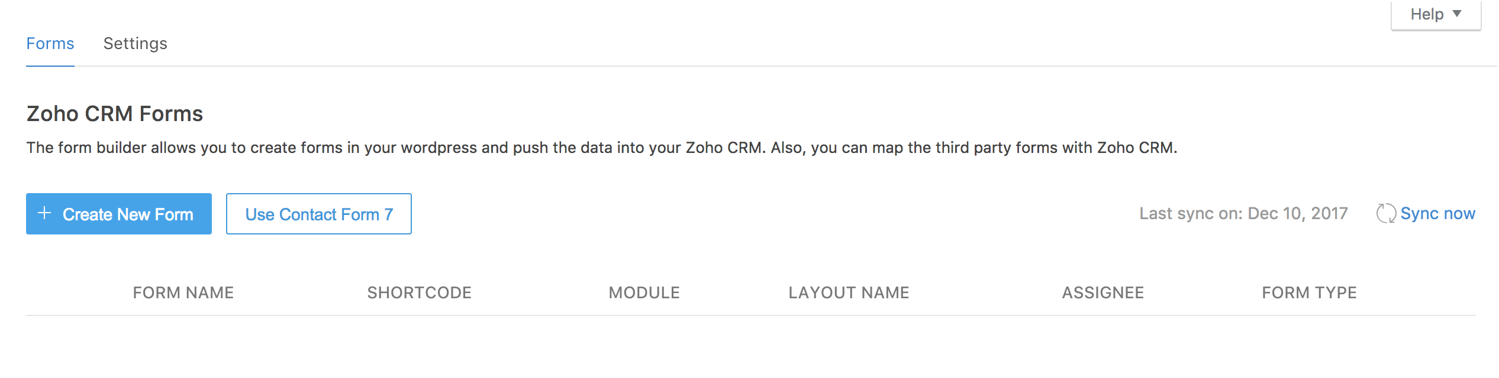This screenshot has width=1499, height=378.
Task: Click the Help label
Action: 1426,13
